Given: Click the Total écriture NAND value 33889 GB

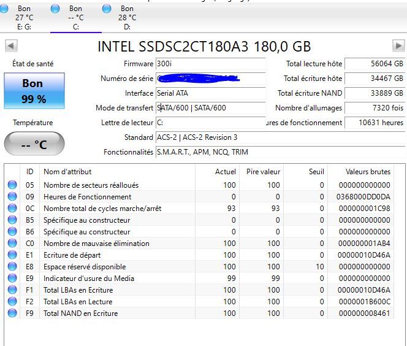Looking at the screenshot, I should coord(375,93).
